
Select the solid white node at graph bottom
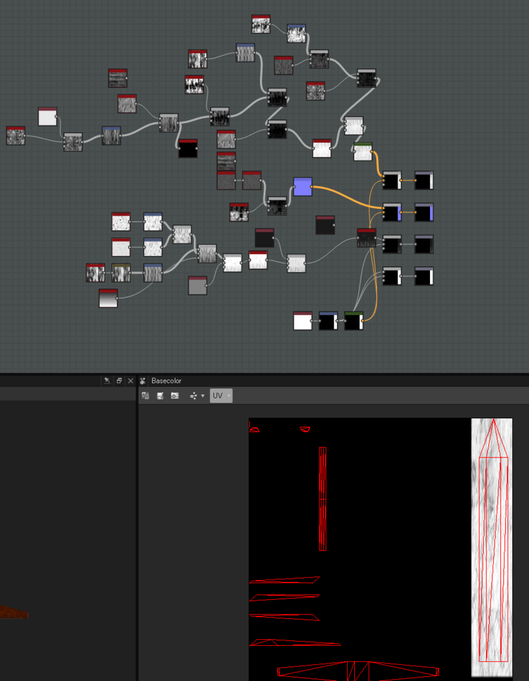(x=302, y=321)
